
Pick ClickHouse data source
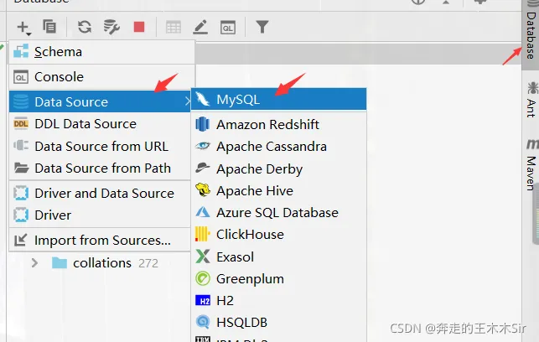(x=279, y=235)
